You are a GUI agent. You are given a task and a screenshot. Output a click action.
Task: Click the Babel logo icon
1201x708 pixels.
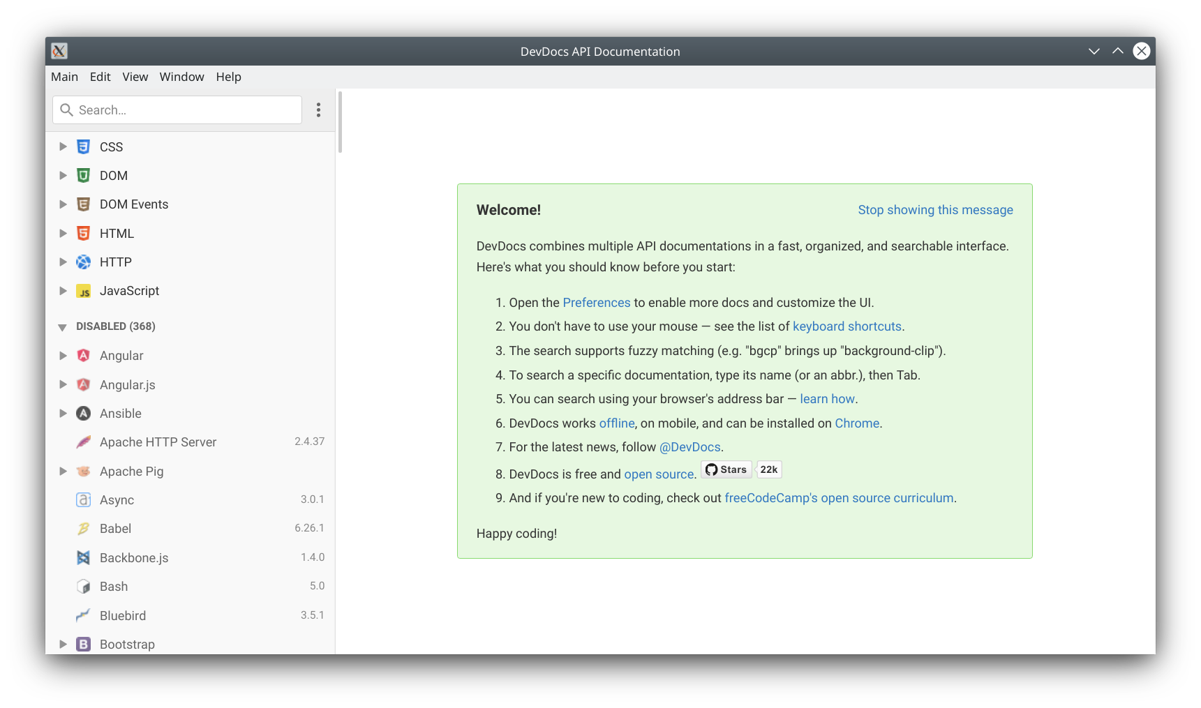pos(83,528)
